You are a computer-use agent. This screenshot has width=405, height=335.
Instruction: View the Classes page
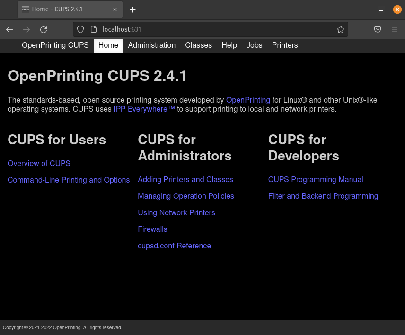(198, 45)
